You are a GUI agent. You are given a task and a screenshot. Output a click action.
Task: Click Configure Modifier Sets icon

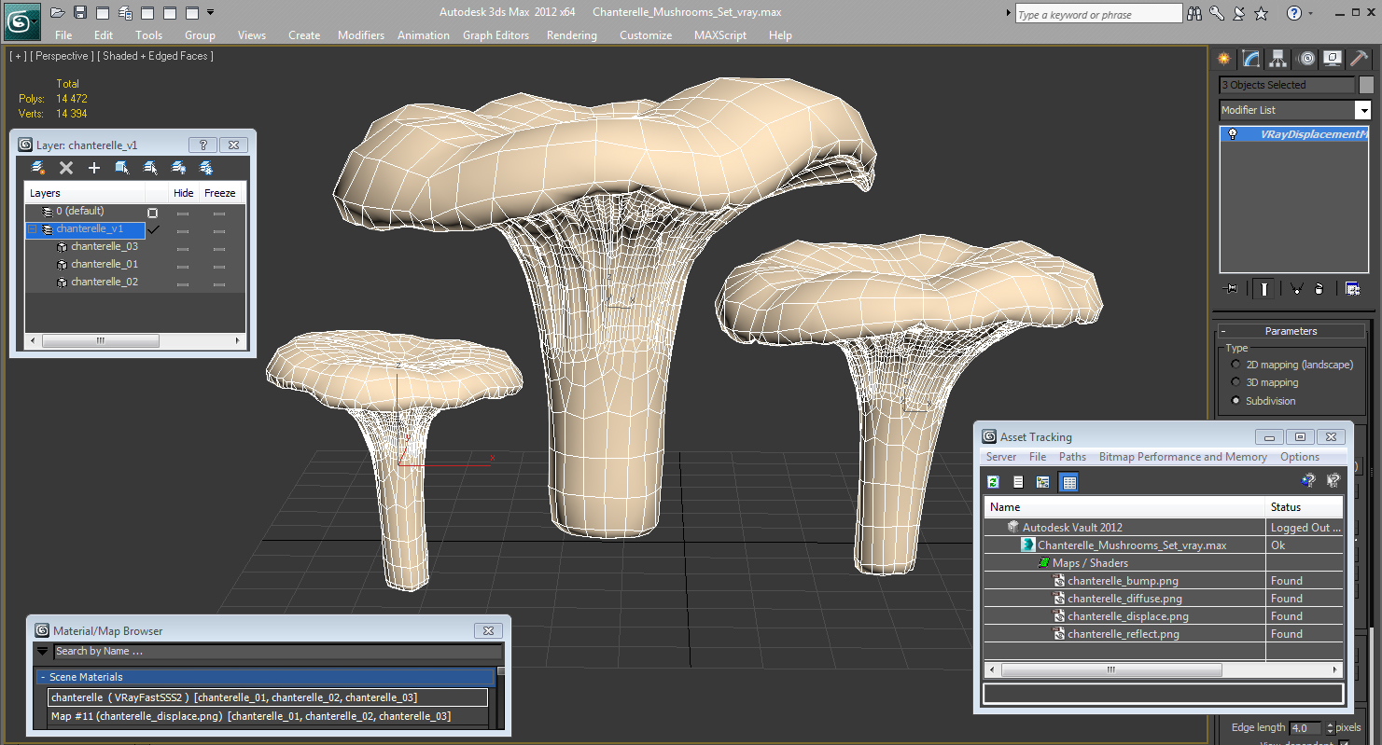pos(1352,289)
